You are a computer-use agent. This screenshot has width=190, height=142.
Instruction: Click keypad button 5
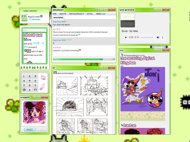(30, 81)
